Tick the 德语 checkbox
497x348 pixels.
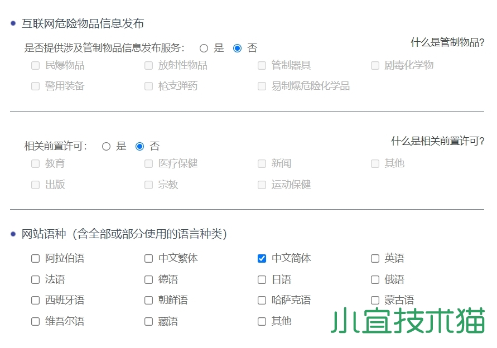149,279
